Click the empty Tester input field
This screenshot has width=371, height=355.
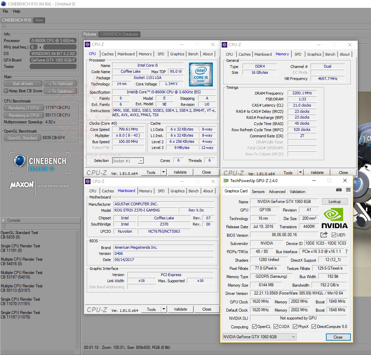[53, 67]
